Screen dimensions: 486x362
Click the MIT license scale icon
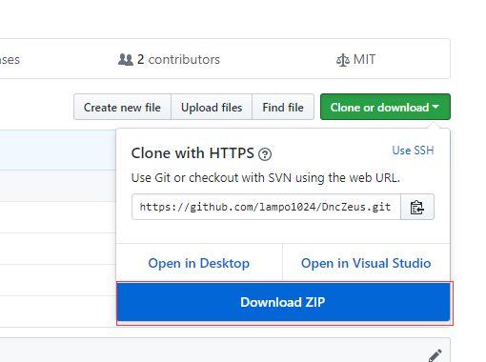[x=343, y=60]
